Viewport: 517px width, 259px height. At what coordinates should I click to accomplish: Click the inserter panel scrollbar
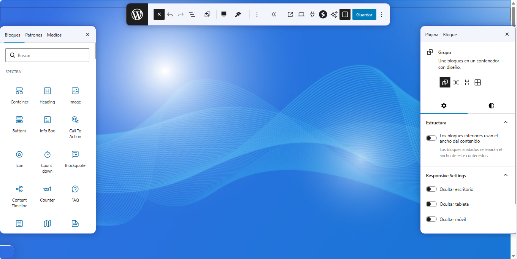pos(95,51)
